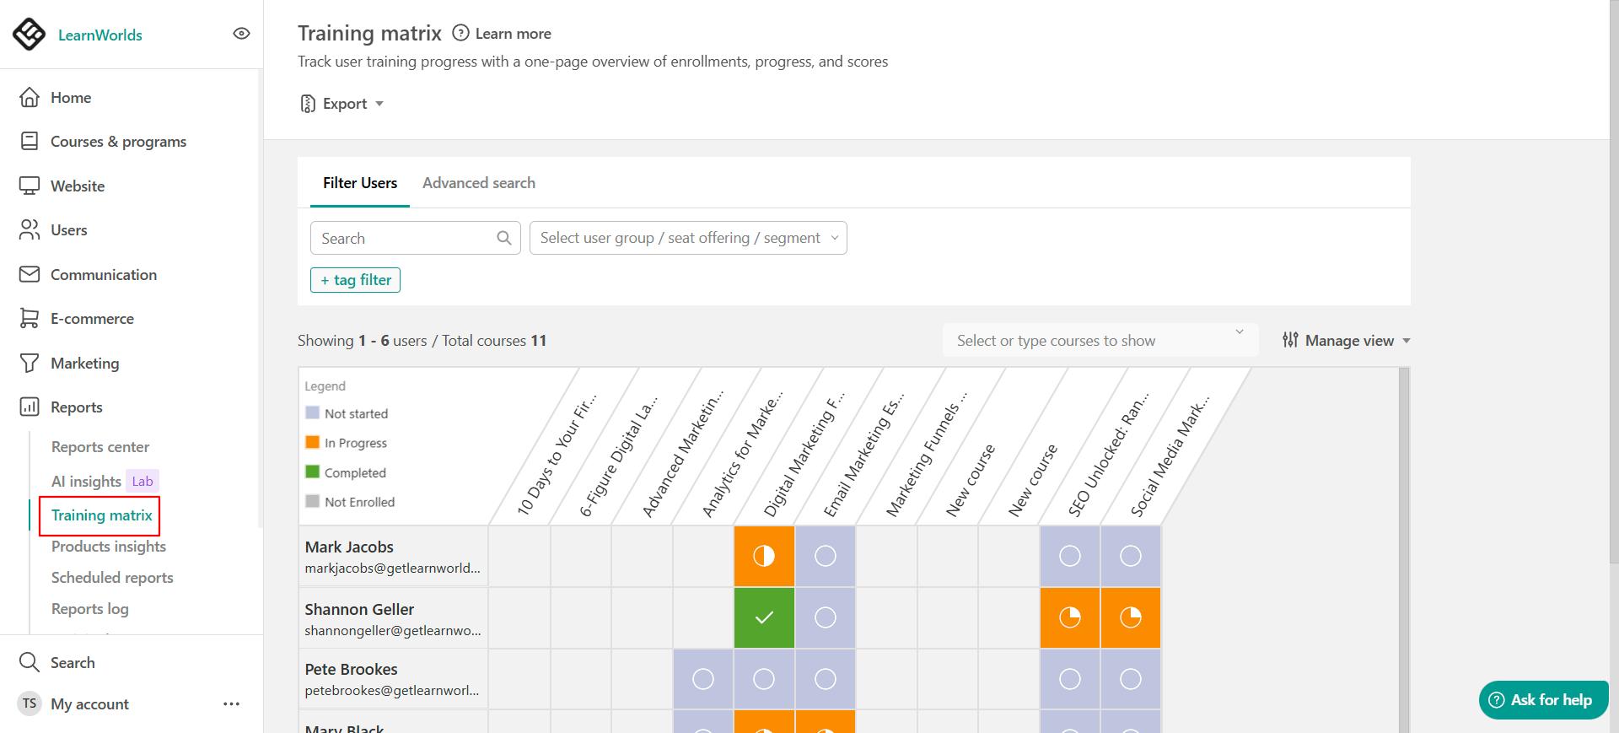Image resolution: width=1619 pixels, height=733 pixels.
Task: Click Shannon Geller completed checkmark cell
Action: coord(764,617)
